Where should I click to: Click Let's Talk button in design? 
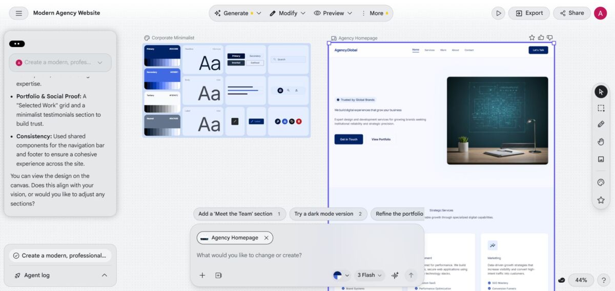click(x=538, y=50)
